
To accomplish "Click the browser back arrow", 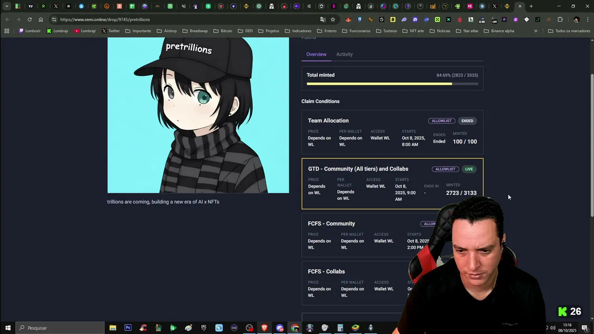I will tap(7, 19).
